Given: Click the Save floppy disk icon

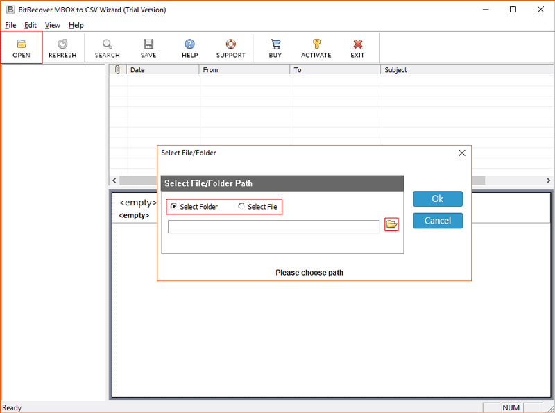Looking at the screenshot, I should (148, 47).
